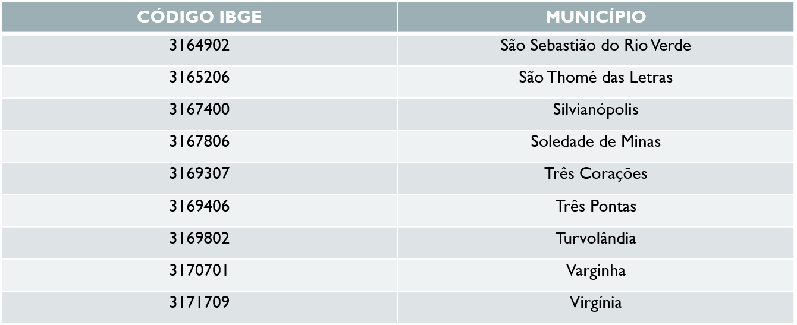The width and height of the screenshot is (797, 325).
Task: Select the Silvianópolis municipality cell
Action: (x=595, y=114)
